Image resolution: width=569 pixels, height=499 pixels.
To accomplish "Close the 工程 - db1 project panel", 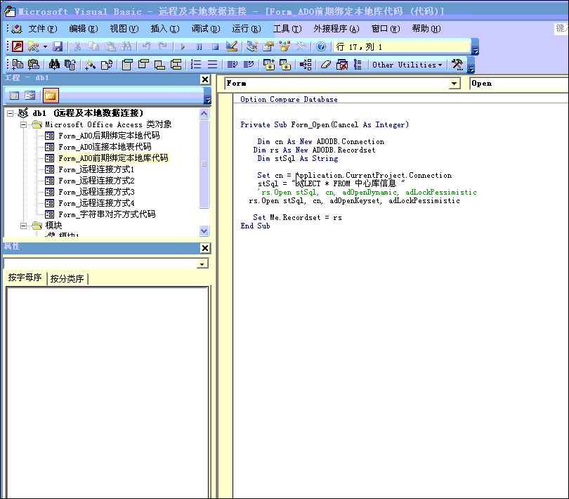I will [x=205, y=79].
